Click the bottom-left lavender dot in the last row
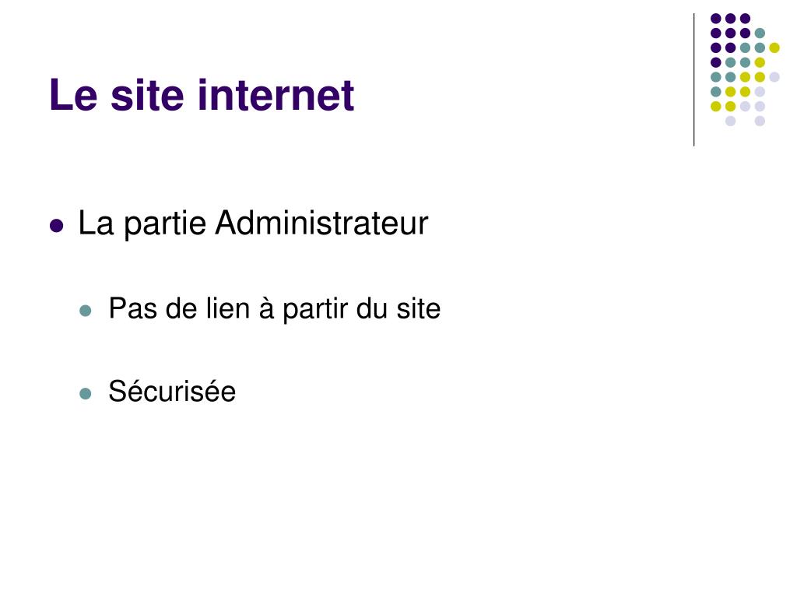 pos(730,121)
